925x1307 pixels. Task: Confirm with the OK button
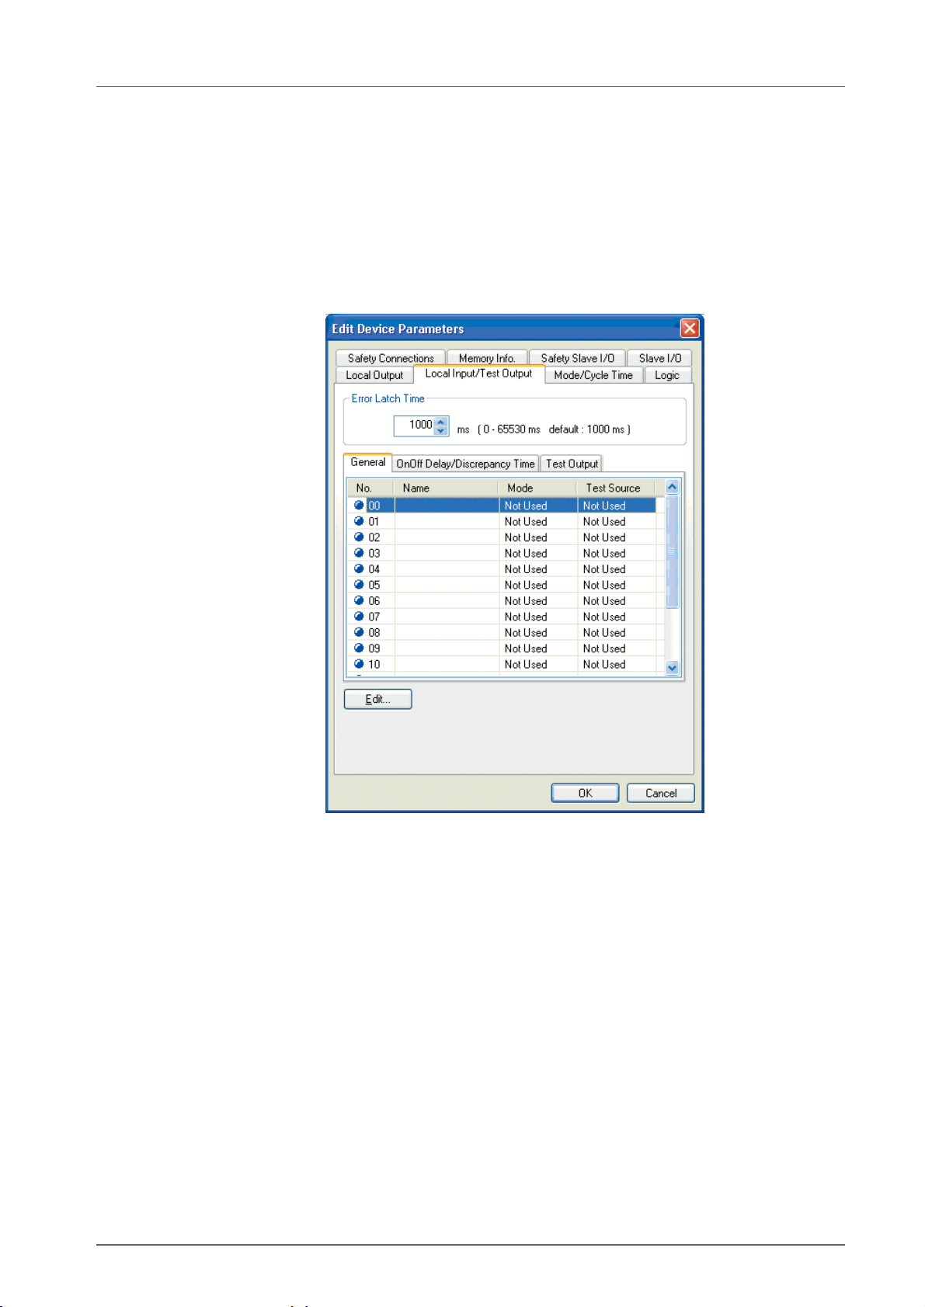pyautogui.click(x=585, y=793)
